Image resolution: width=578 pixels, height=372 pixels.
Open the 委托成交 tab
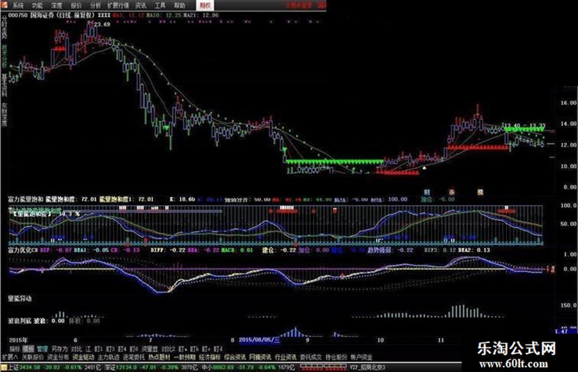311,357
